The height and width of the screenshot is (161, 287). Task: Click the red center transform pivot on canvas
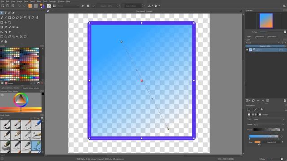142,80
